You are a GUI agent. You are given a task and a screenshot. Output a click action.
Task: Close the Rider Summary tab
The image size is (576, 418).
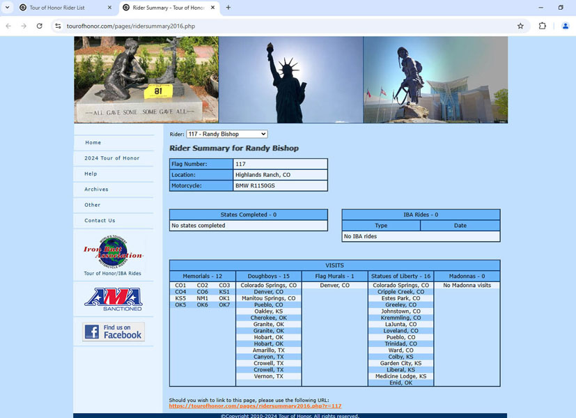pos(212,8)
